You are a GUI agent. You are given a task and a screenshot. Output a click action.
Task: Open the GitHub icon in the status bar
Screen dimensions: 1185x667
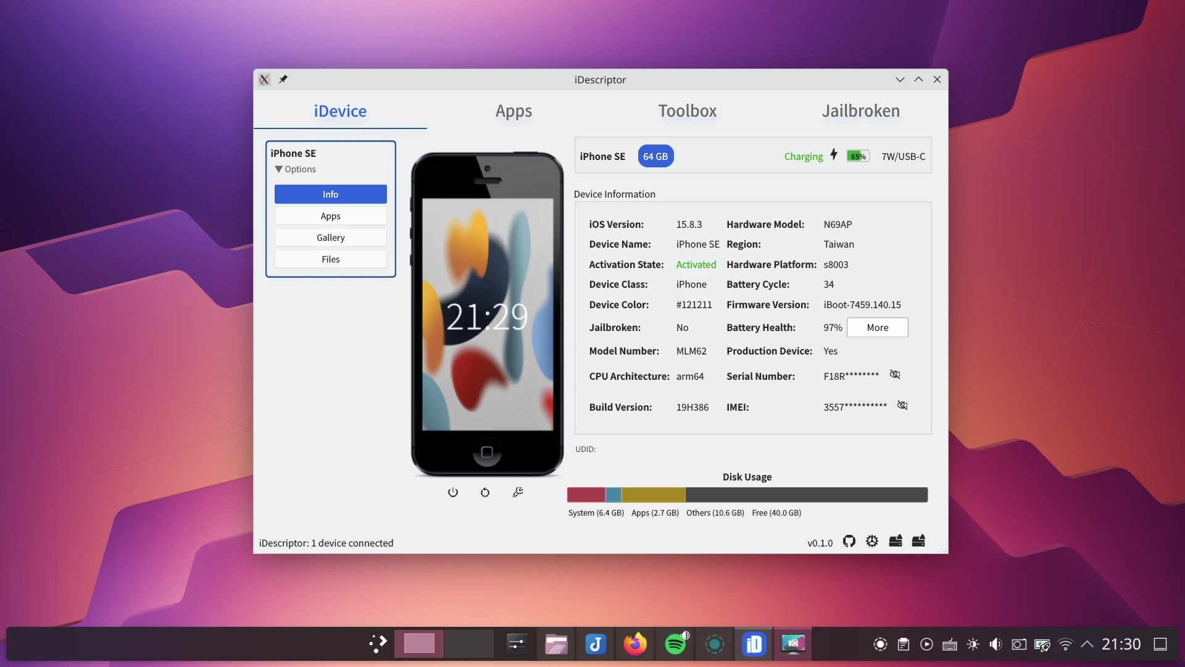click(x=849, y=542)
